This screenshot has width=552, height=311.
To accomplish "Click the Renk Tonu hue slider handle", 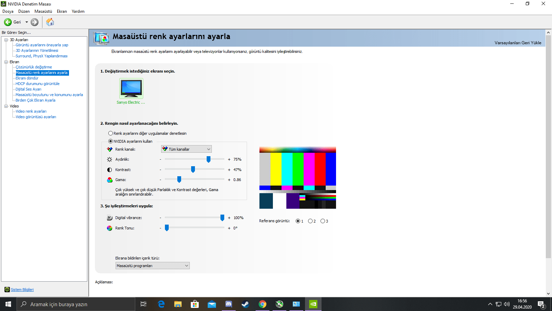I will click(x=167, y=228).
